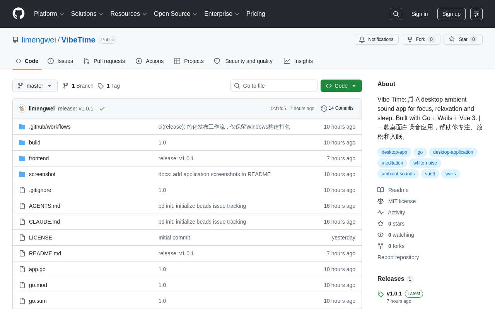
Task: Select the desktop-app topic tag
Action: (x=394, y=152)
